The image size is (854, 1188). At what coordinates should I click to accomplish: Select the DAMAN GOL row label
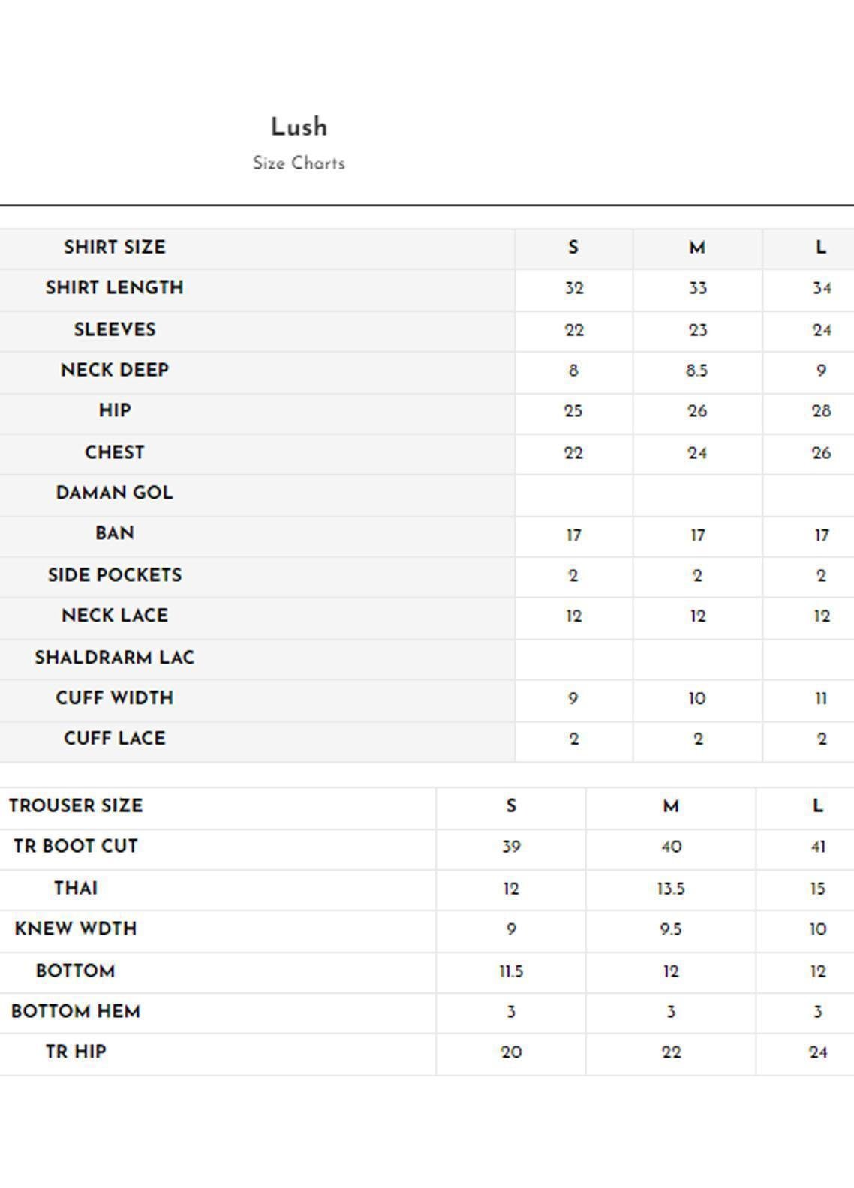click(x=115, y=493)
